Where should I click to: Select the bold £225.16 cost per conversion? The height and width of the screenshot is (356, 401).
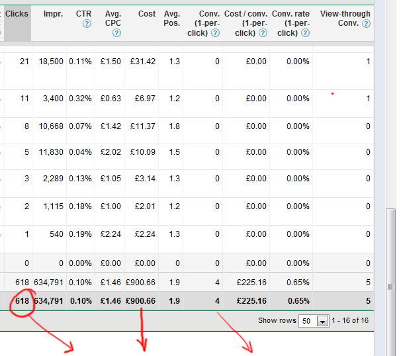pos(251,301)
